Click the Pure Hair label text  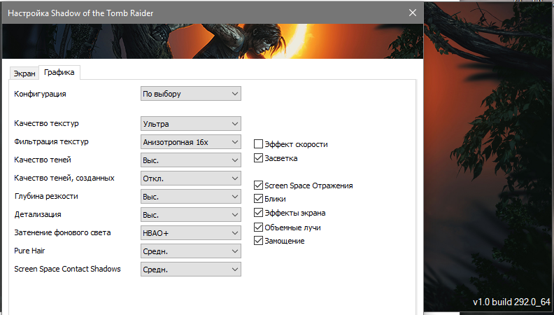[29, 251]
